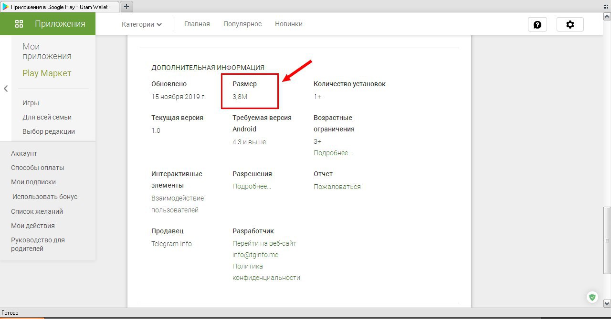This screenshot has height=319, width=611.
Task: Open Для всей семьи in sidebar
Action: [x=47, y=117]
